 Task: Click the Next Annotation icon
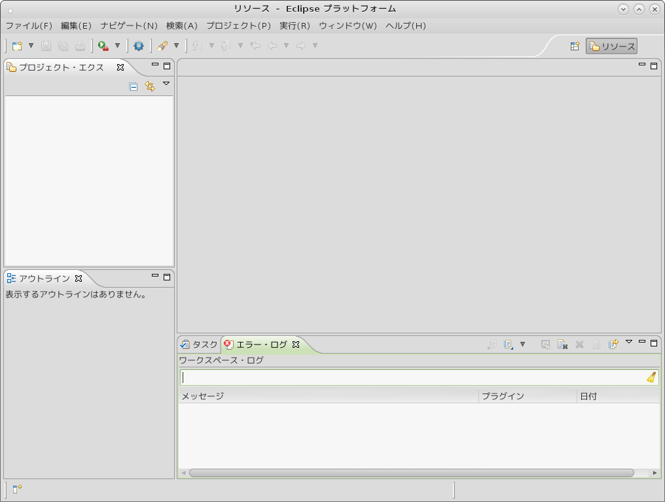196,46
